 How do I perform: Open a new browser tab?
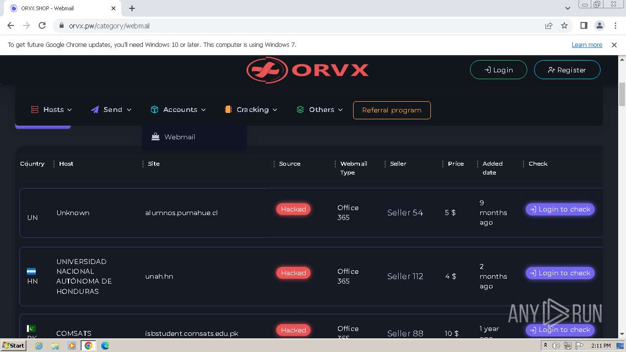(132, 8)
